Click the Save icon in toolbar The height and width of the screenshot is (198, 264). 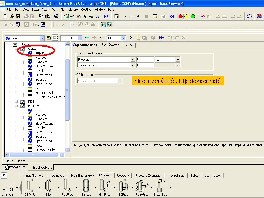pyautogui.click(x=17, y=16)
